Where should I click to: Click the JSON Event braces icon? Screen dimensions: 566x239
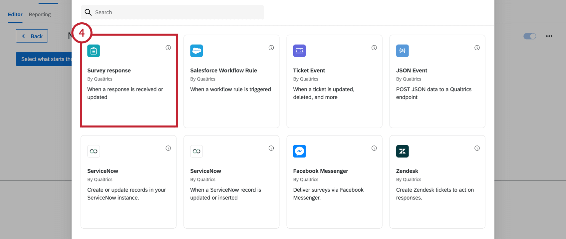pyautogui.click(x=402, y=51)
